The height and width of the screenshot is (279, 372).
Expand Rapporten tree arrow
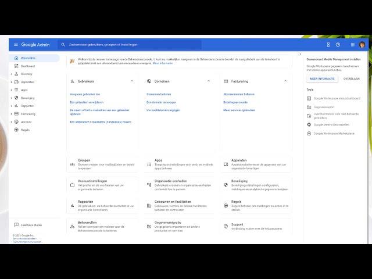(11, 106)
